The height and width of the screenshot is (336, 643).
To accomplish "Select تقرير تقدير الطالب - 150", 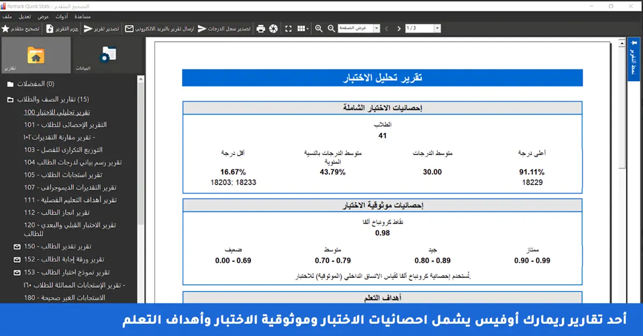I will pyautogui.click(x=57, y=247).
